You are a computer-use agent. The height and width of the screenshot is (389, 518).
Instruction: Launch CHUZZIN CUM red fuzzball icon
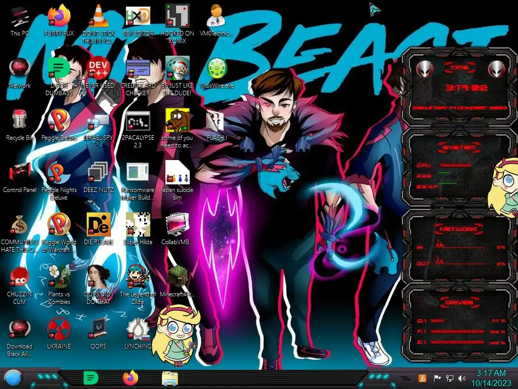click(20, 285)
